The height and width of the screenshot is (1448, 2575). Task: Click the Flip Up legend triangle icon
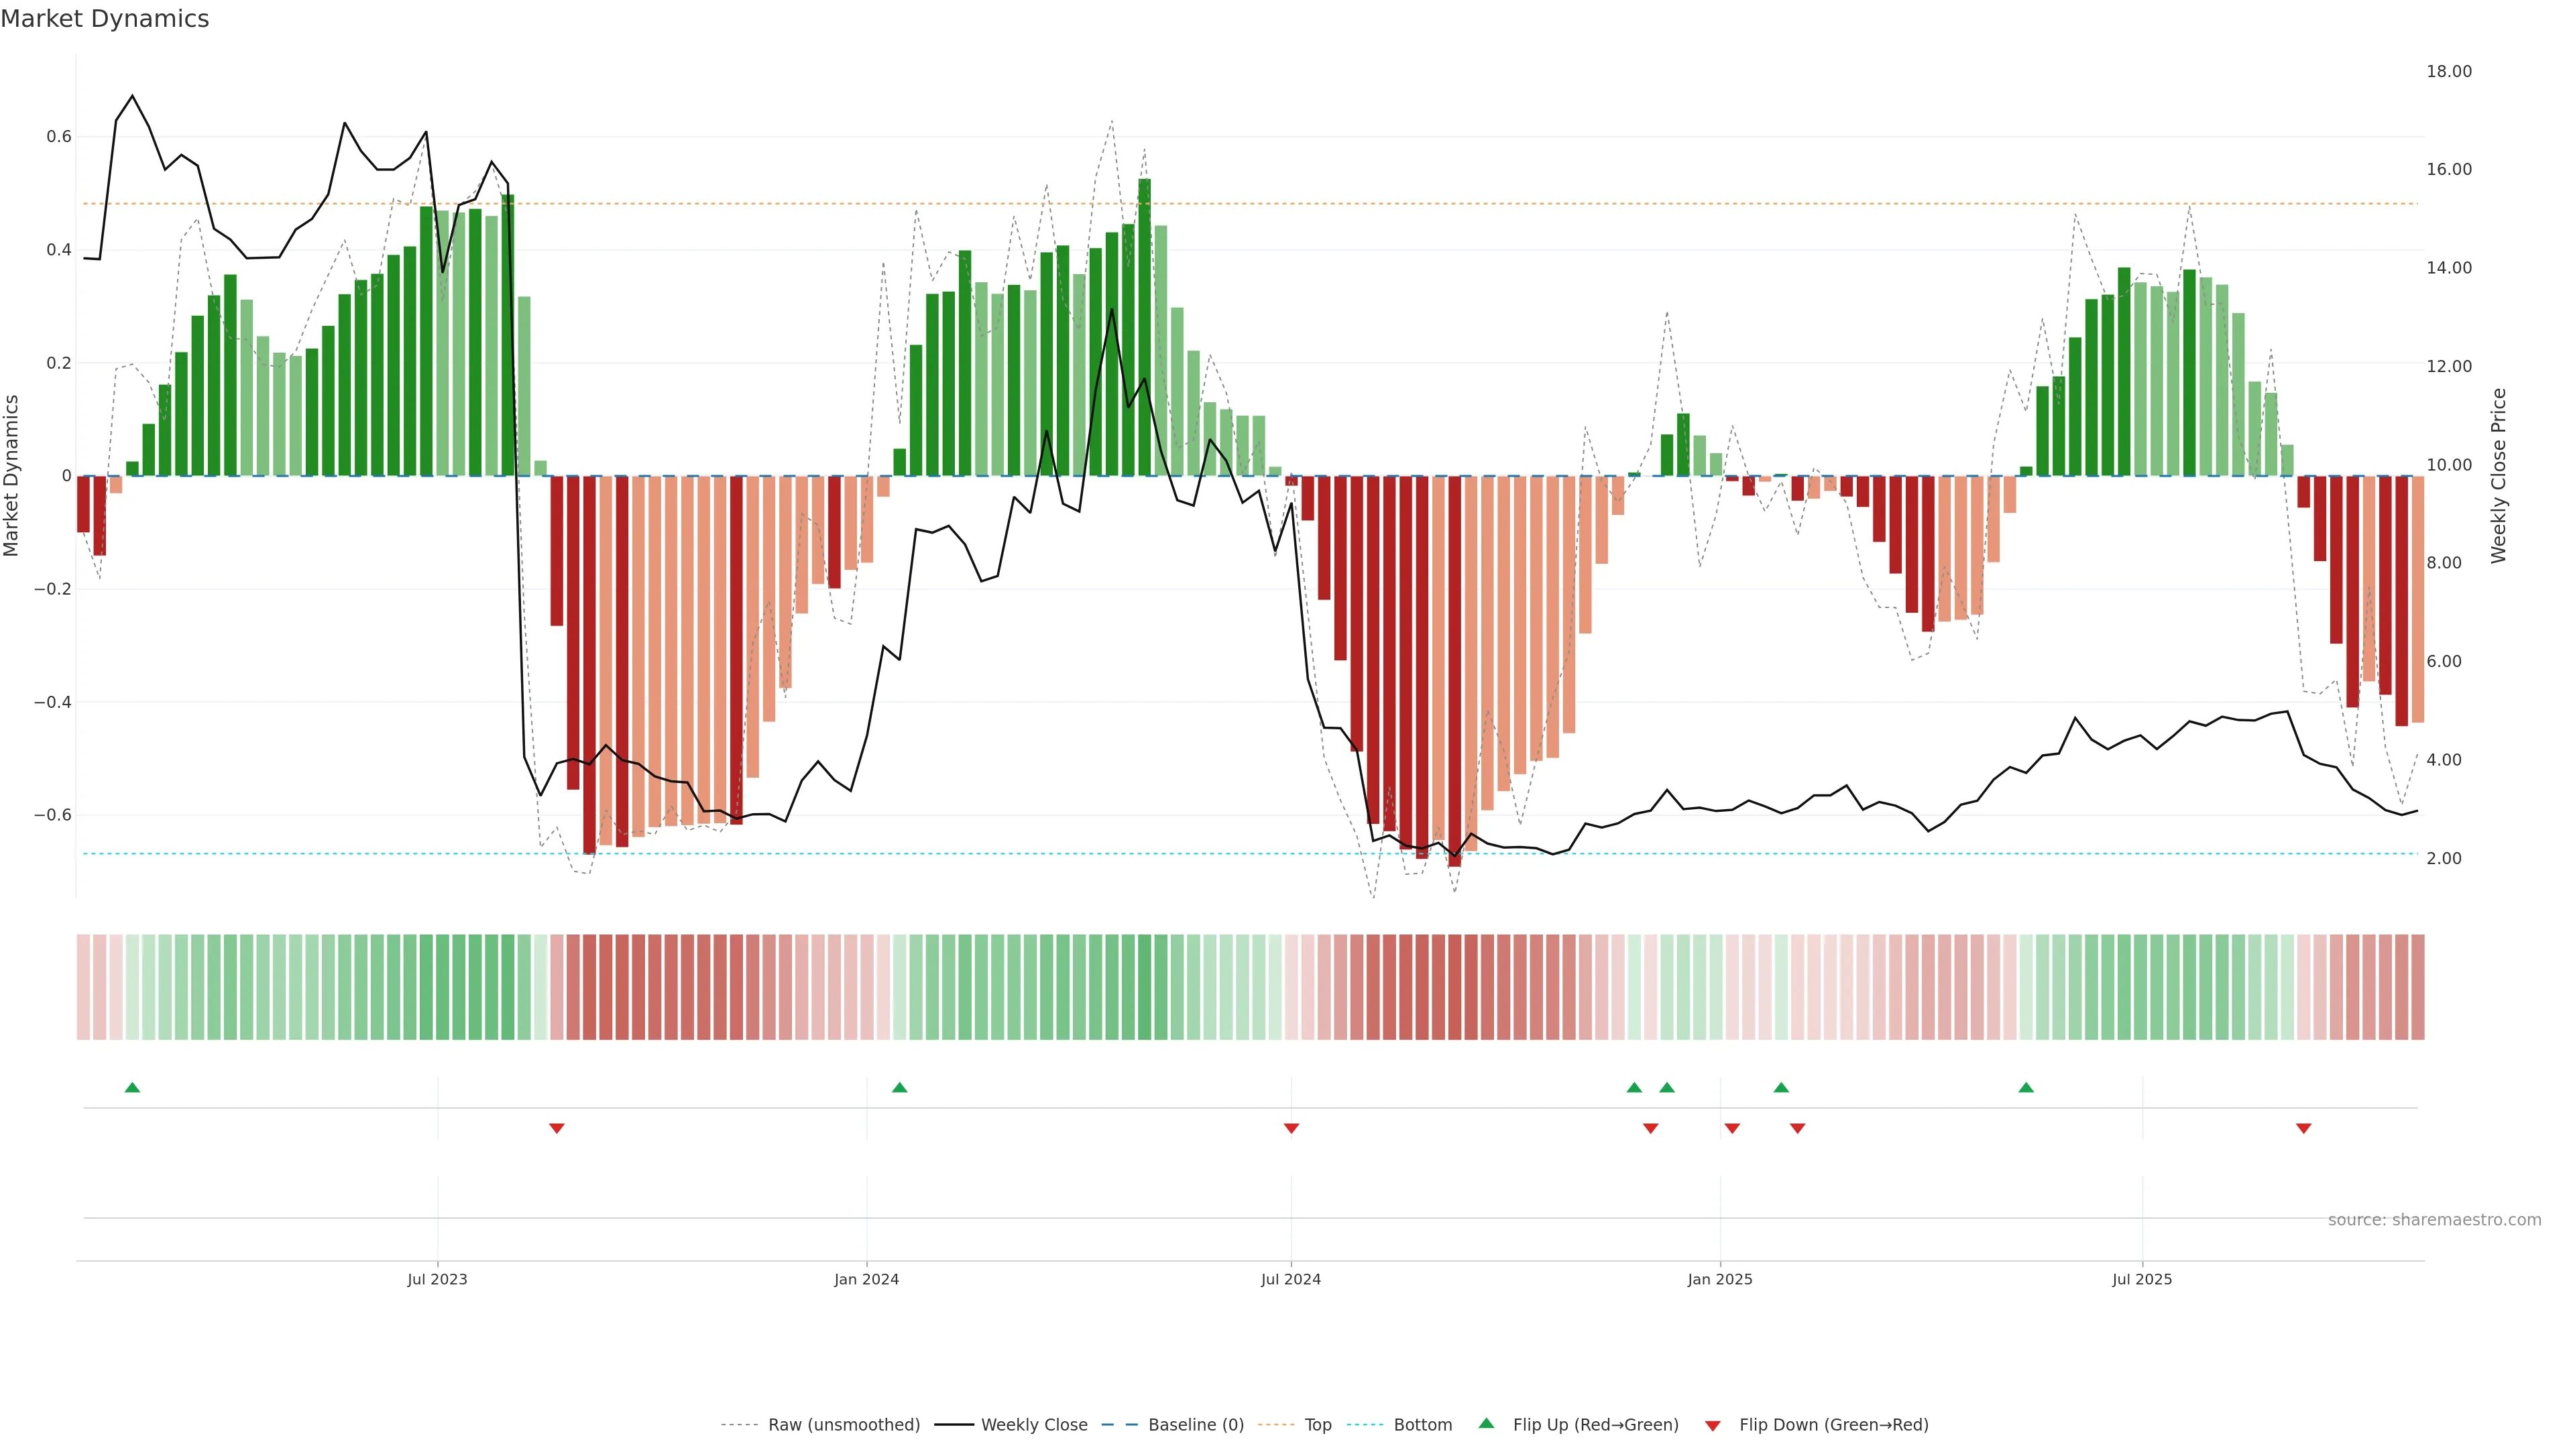(1487, 1423)
